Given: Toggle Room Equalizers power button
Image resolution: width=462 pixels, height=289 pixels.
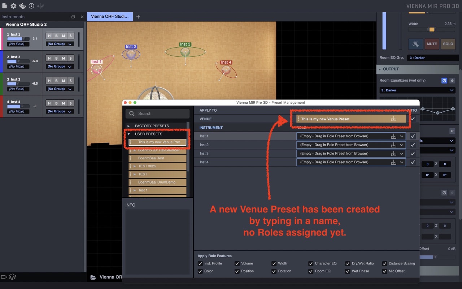Looking at the screenshot, I should pos(444,81).
